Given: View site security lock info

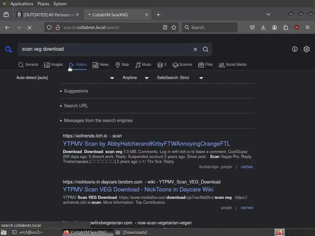Looking at the screenshot, I should point(58,27).
